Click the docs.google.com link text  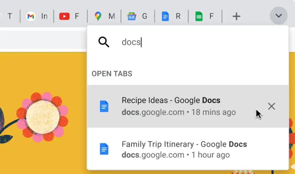[153, 112]
